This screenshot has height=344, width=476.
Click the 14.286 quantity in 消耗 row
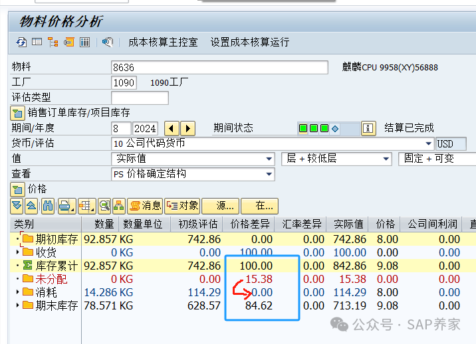tap(100, 292)
